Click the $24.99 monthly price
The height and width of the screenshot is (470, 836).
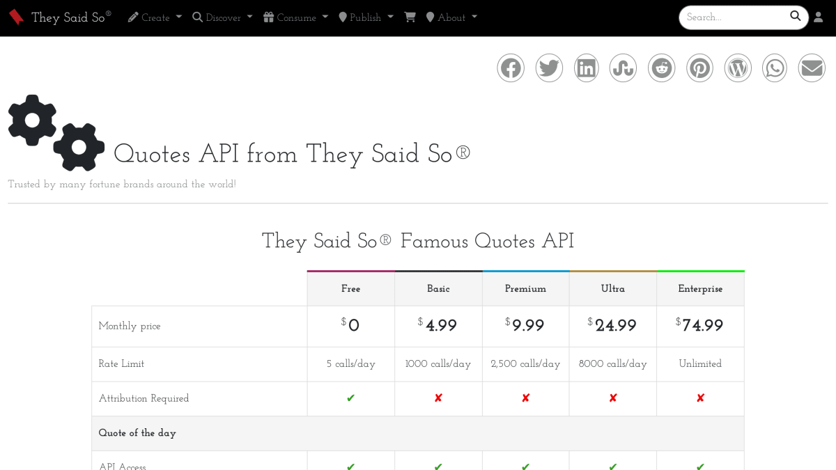[612, 325]
